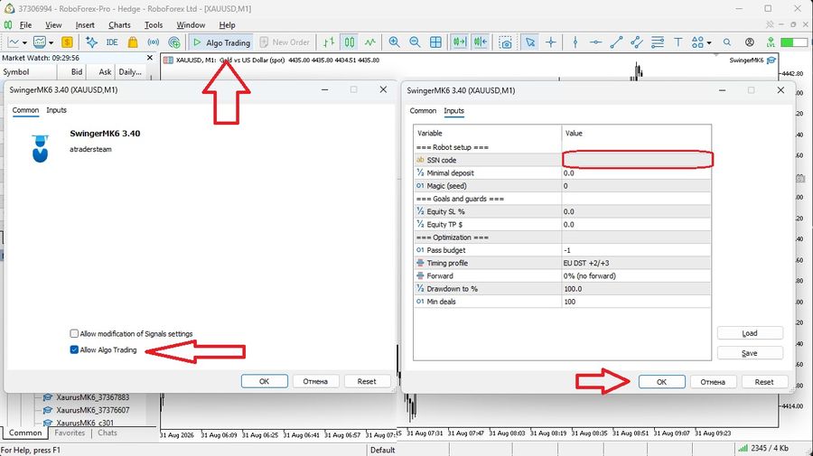Click OK in the left SwingerMK6 dialog

(265, 381)
